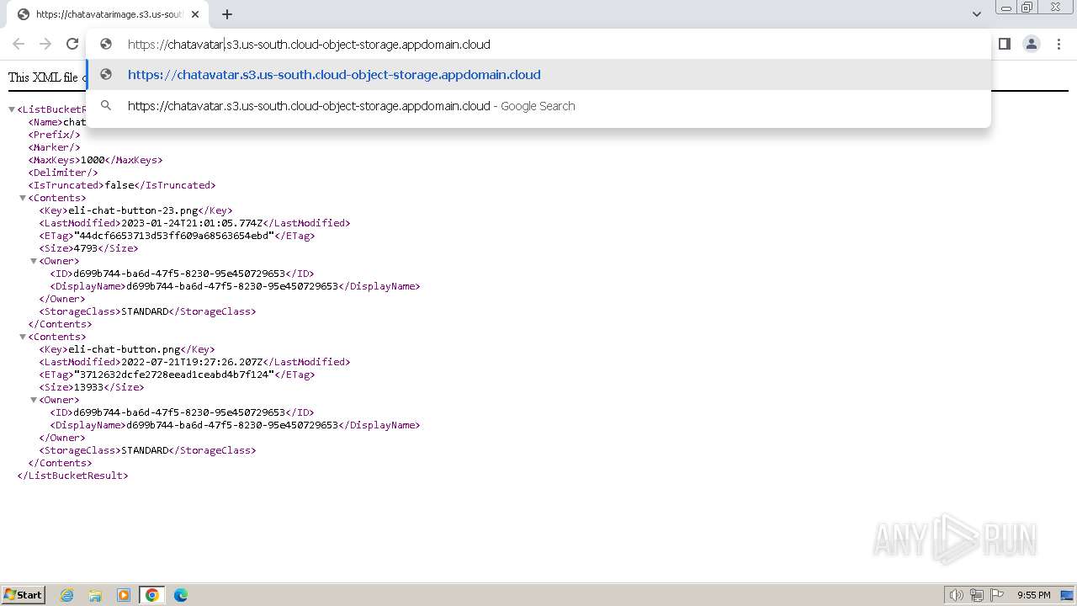Screen dimensions: 1077x606
Task: Click the key text eli-chat-button.png
Action: click(x=125, y=349)
